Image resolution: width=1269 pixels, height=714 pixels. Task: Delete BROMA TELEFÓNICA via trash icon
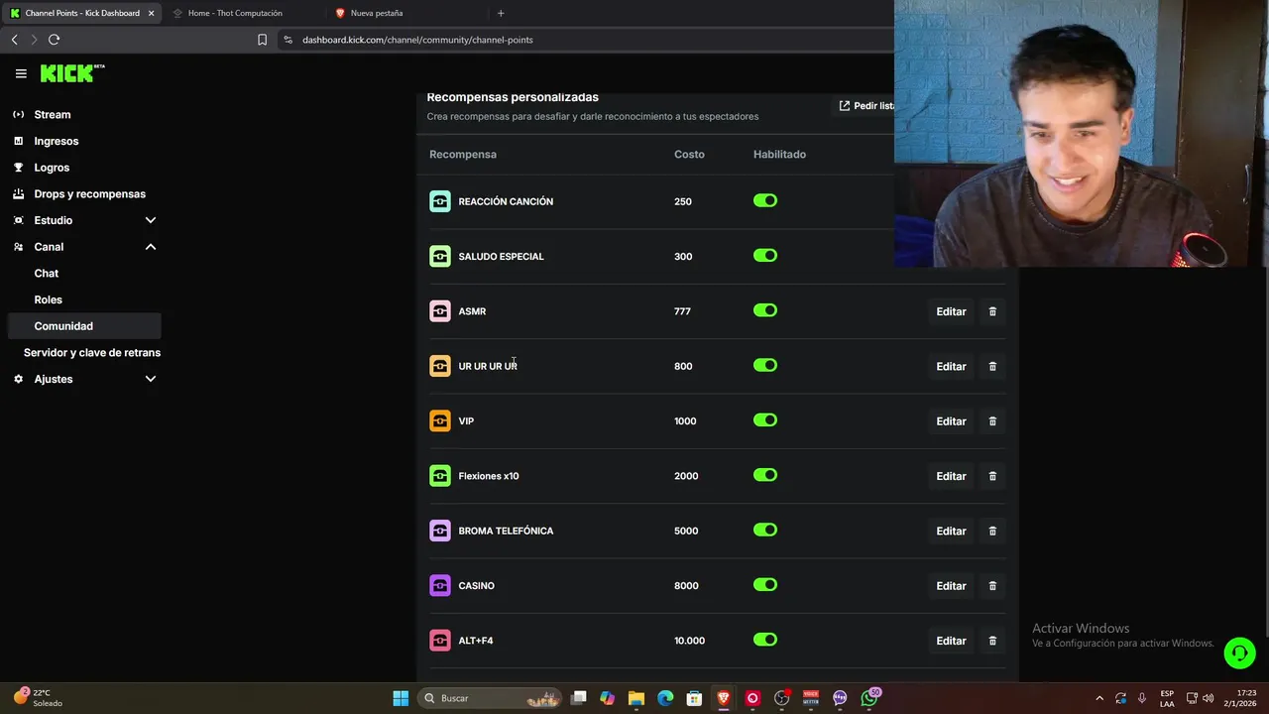click(992, 531)
